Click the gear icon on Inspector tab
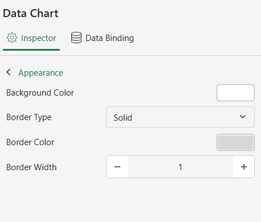Image resolution: width=261 pixels, height=222 pixels. 12,38
